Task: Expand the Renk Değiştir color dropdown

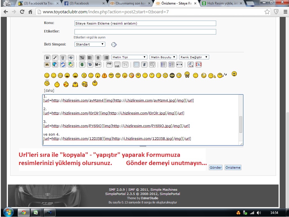Action: point(194,57)
